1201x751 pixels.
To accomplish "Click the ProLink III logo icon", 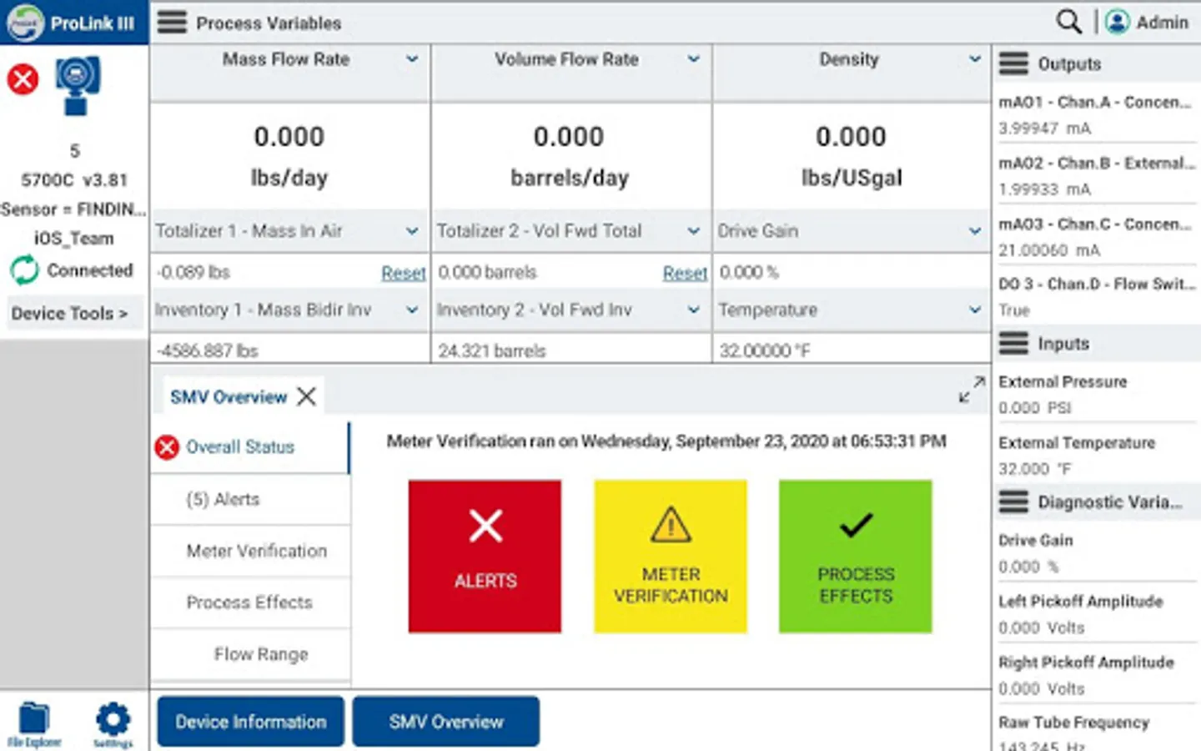I will pos(24,23).
